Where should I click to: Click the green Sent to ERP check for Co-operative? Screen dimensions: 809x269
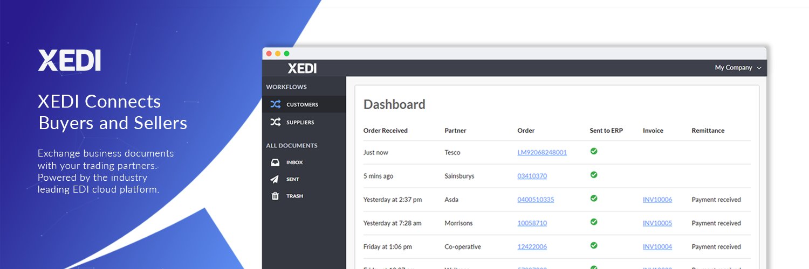pos(594,245)
